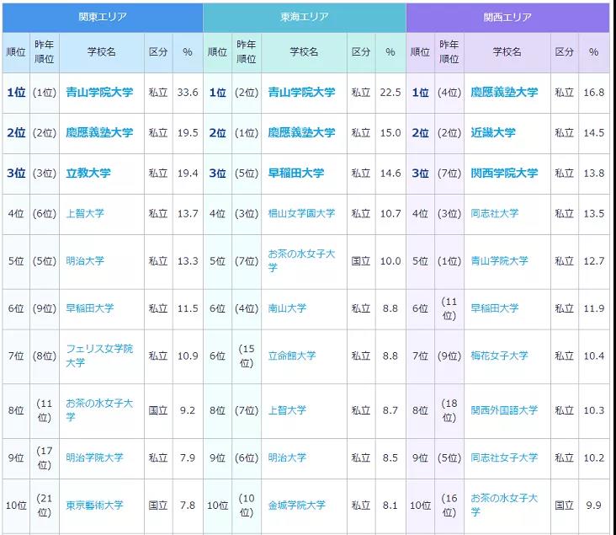The height and width of the screenshot is (535, 616).
Task: Open 明治大学 link ranked 5位 in 関東エリア
Action: [85, 261]
